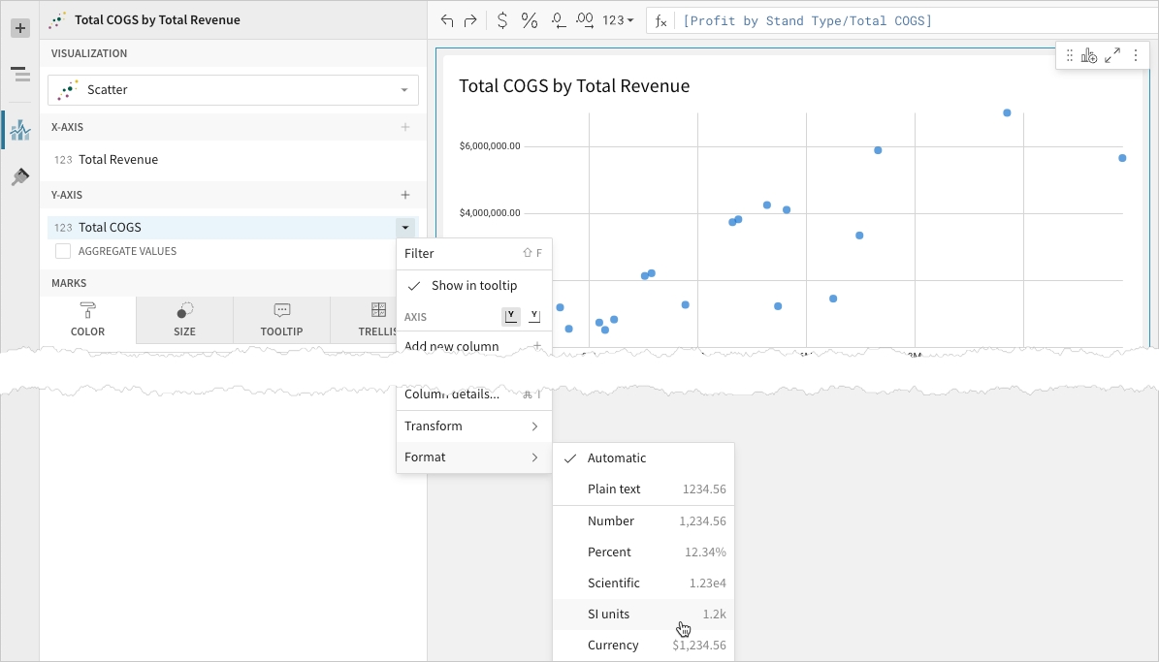1159x662 pixels.
Task: Open the Scatter visualization type dropdown
Action: click(233, 90)
